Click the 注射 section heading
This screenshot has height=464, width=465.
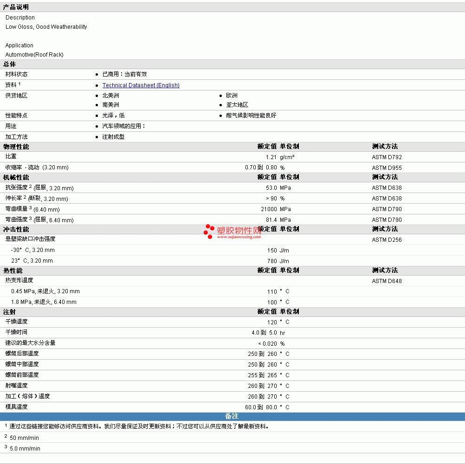9,312
